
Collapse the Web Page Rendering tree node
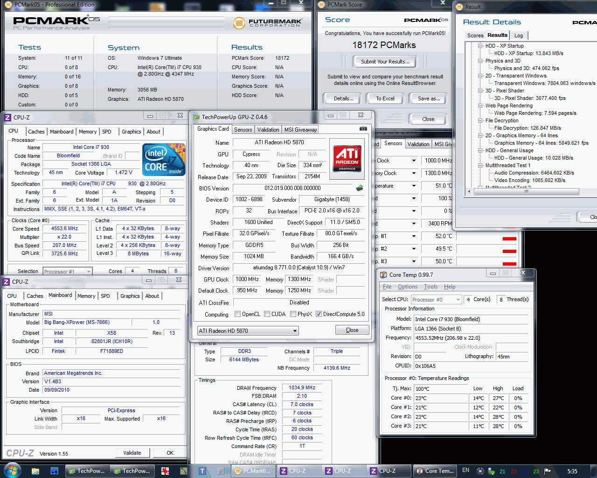(480, 105)
